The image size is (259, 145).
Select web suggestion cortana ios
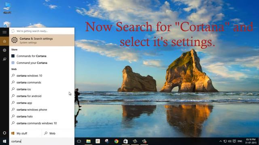tap(42, 89)
